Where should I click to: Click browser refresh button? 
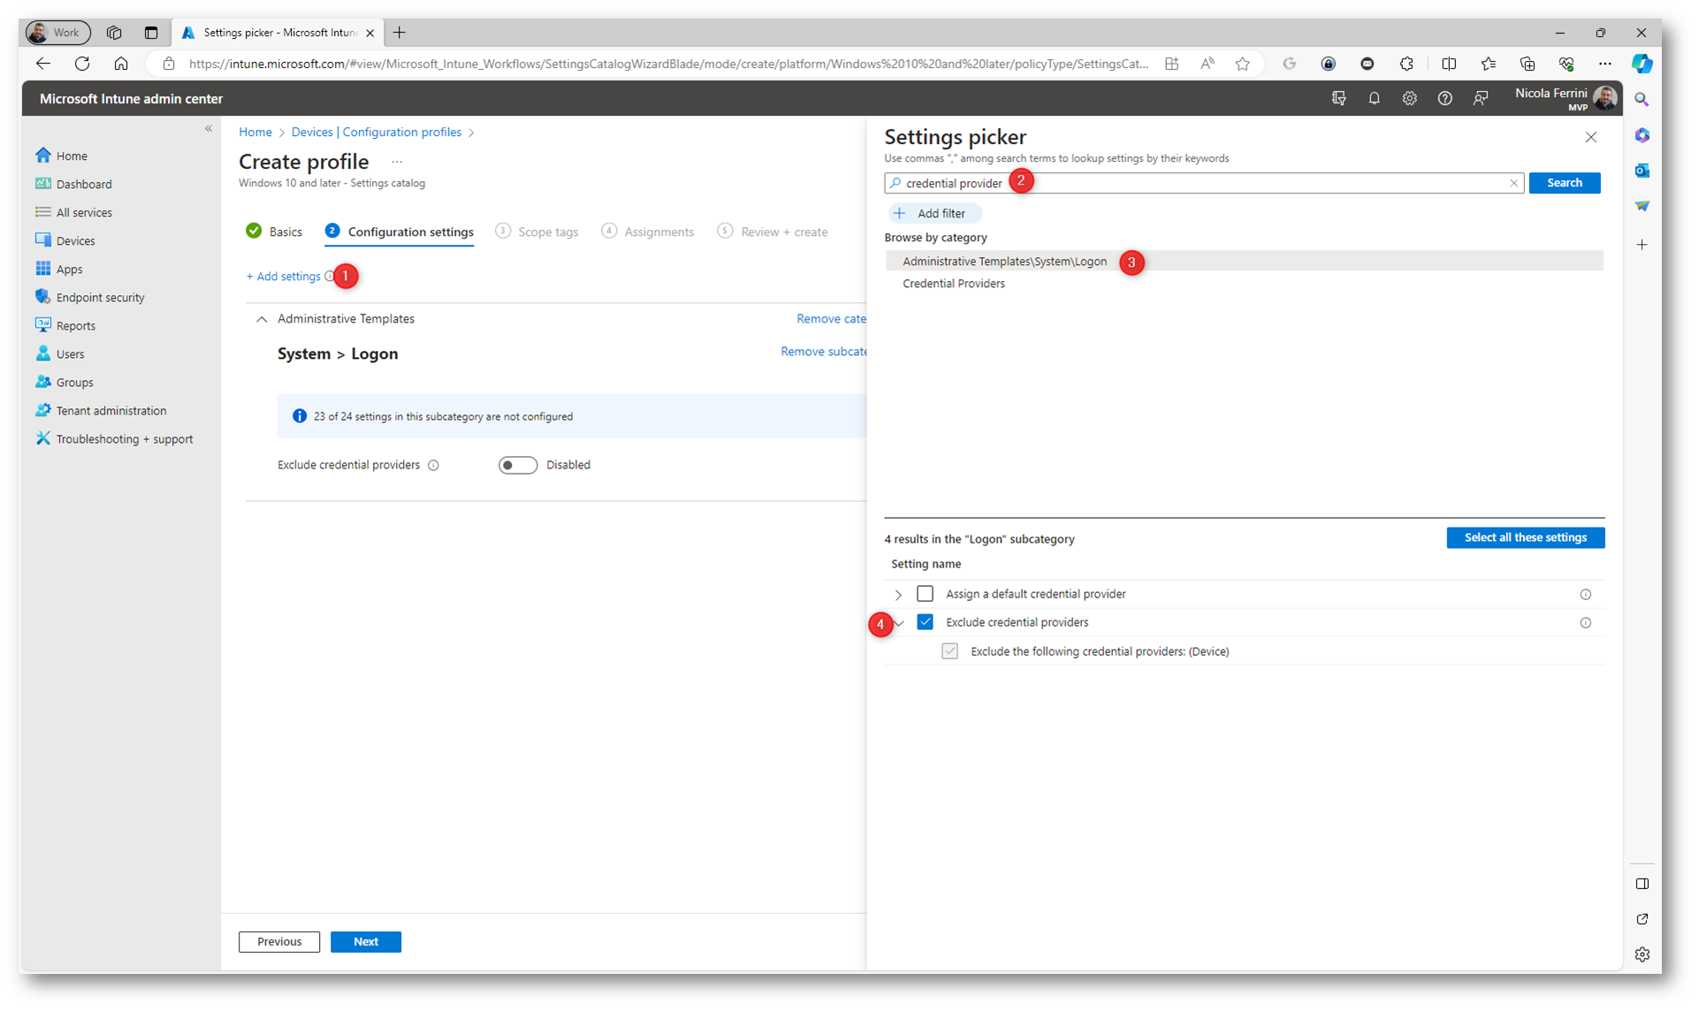(82, 64)
